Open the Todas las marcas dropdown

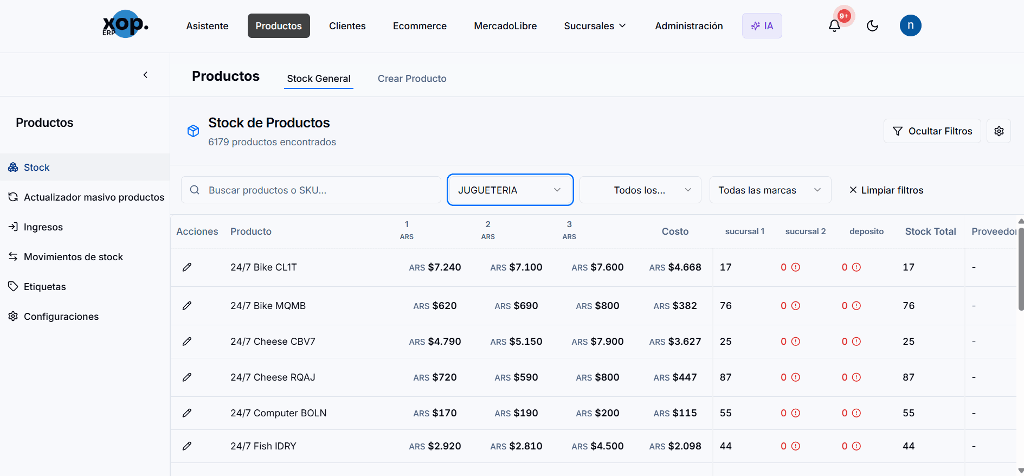[x=770, y=190]
